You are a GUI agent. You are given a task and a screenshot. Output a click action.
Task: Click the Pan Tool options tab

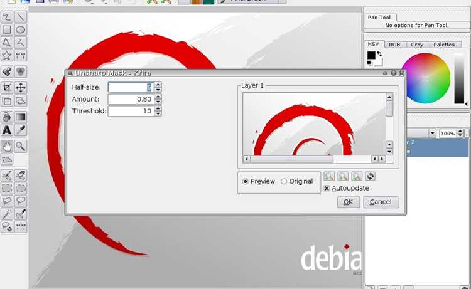click(x=379, y=18)
